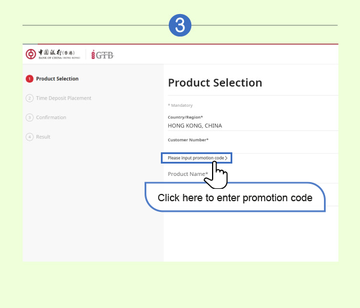Open the Product Name field
The image size is (360, 308).
(188, 174)
